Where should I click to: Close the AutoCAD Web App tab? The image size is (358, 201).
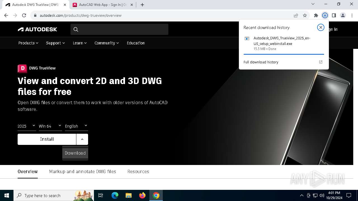pyautogui.click(x=132, y=5)
